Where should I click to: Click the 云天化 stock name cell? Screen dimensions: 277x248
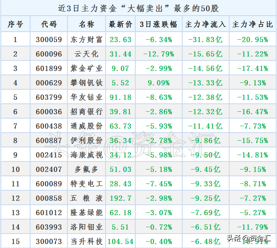tap(86, 54)
